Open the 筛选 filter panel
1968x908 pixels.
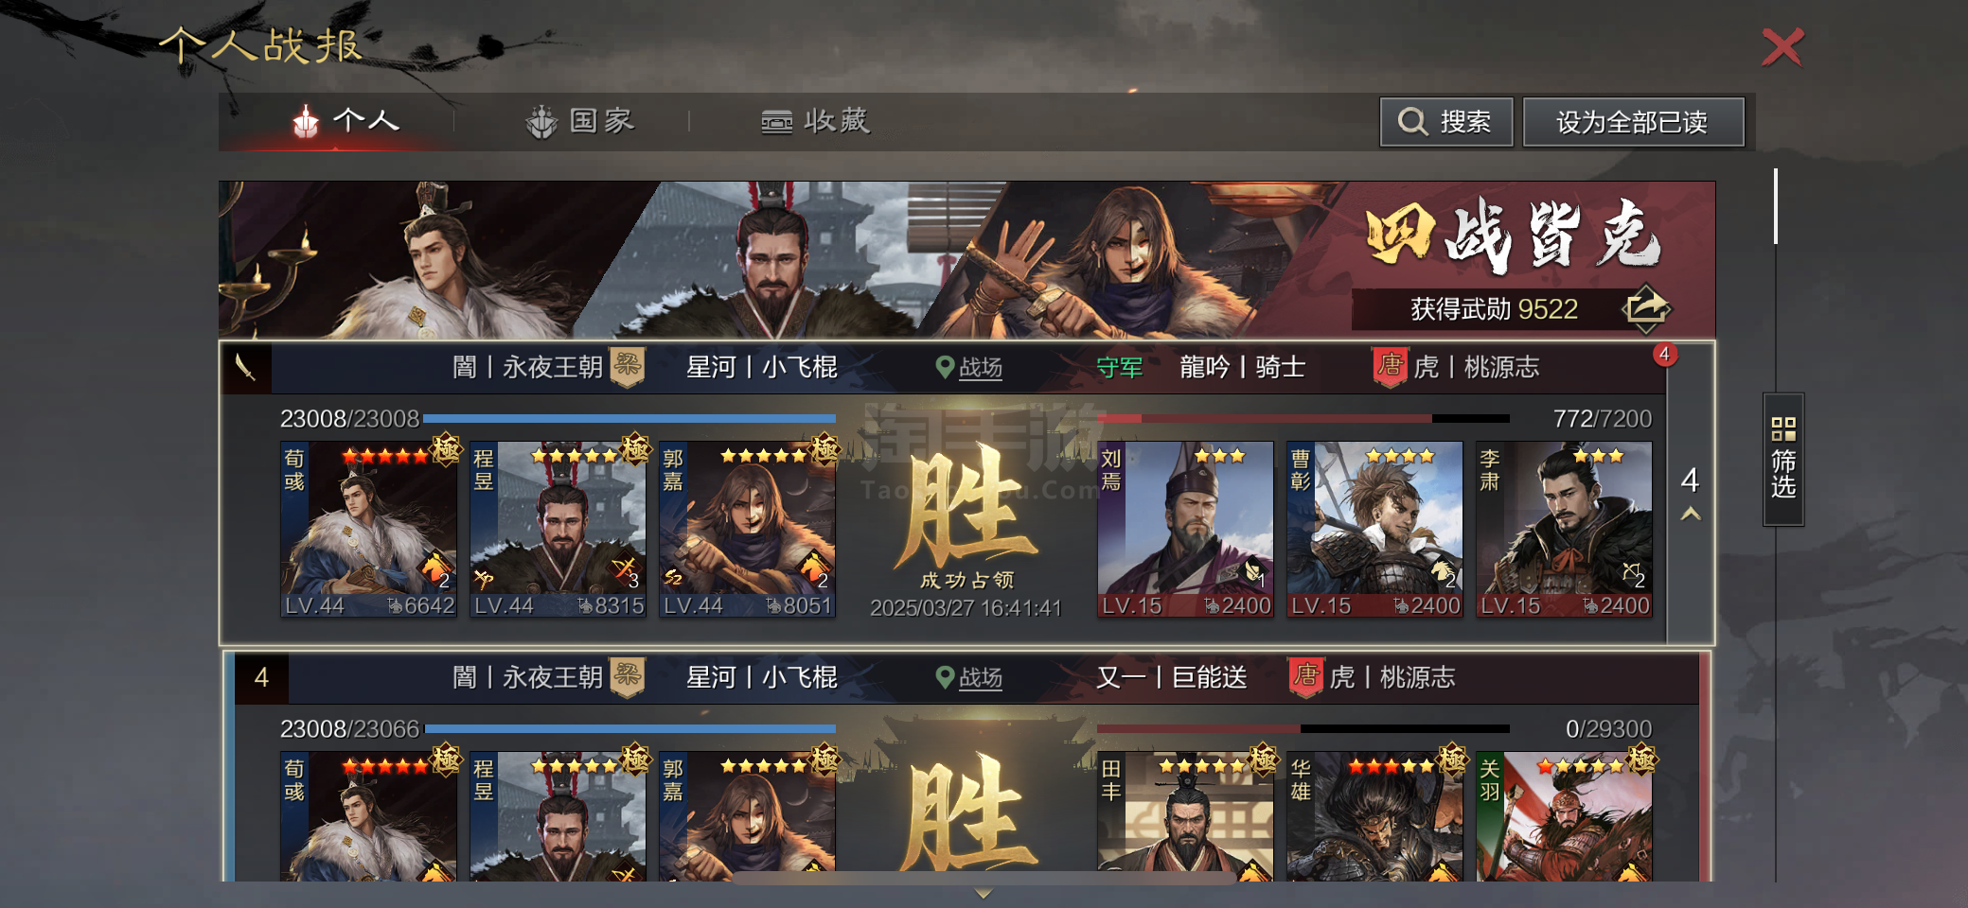tap(1783, 459)
